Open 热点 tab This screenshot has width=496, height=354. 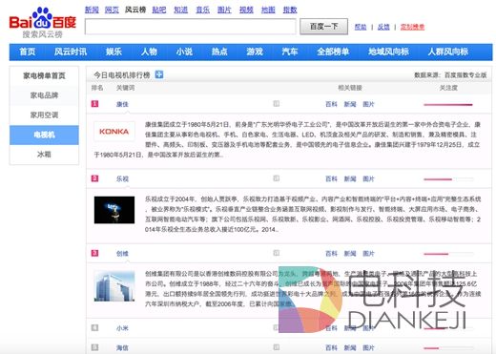point(219,52)
